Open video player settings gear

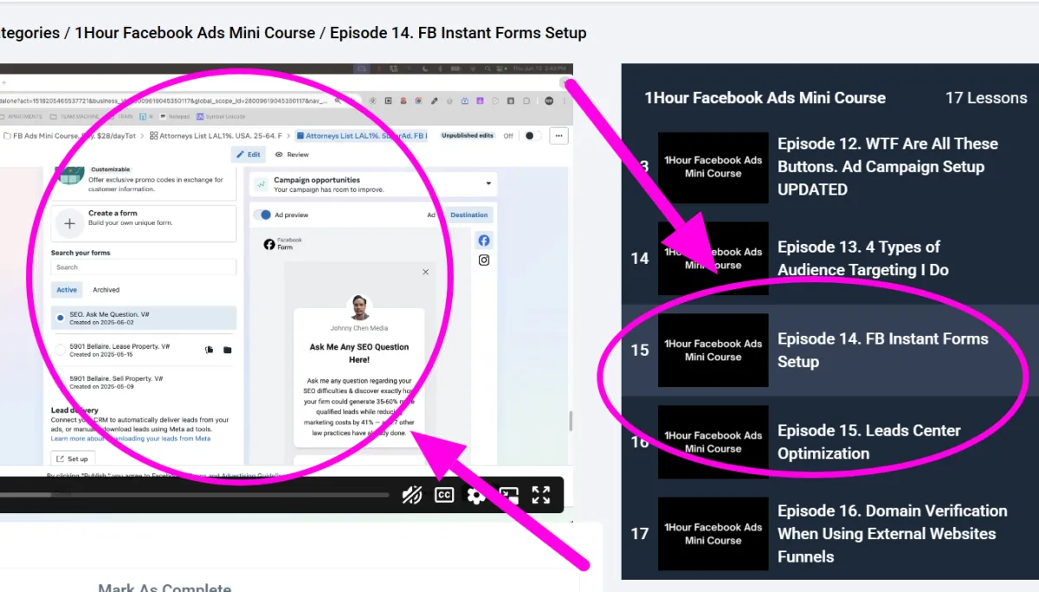coord(476,495)
